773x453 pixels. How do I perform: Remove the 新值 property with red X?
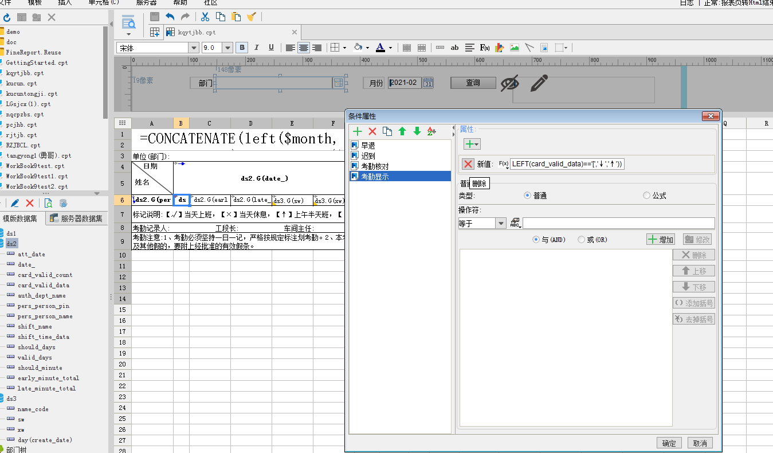click(468, 164)
